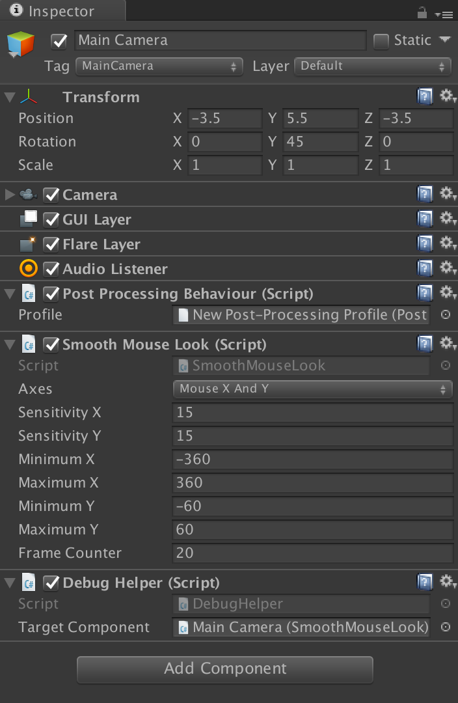
Task: Select the Inspector tab
Action: tap(62, 11)
